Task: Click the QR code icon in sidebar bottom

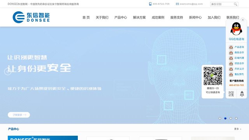Action: tap(231, 94)
